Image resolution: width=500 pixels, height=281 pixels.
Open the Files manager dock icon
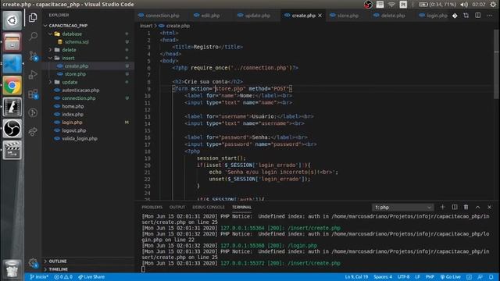pyautogui.click(x=12, y=42)
